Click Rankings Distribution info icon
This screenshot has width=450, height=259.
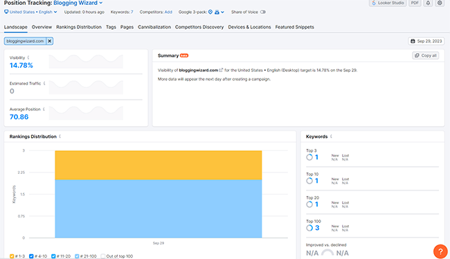[x=60, y=136]
